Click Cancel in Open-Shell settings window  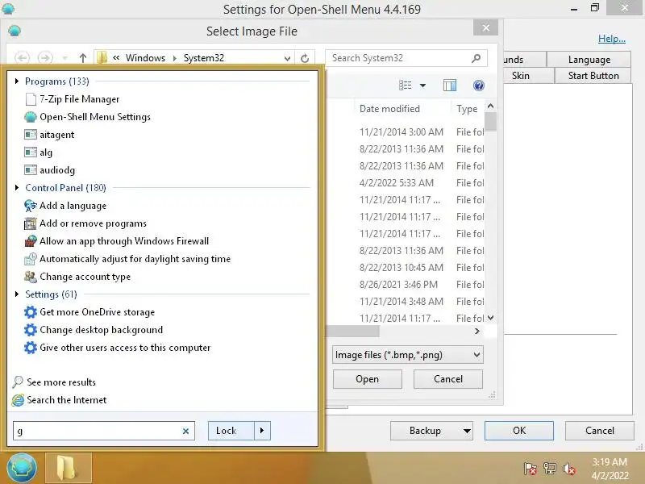(x=599, y=431)
